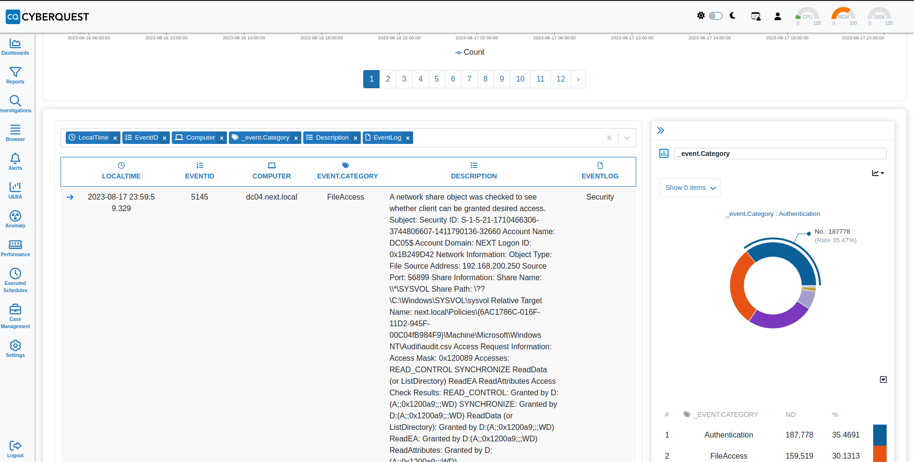
Task: Open the Browser sidebar item
Action: click(15, 133)
